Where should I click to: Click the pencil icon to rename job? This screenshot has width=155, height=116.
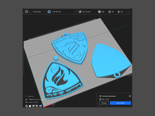(x=26, y=100)
